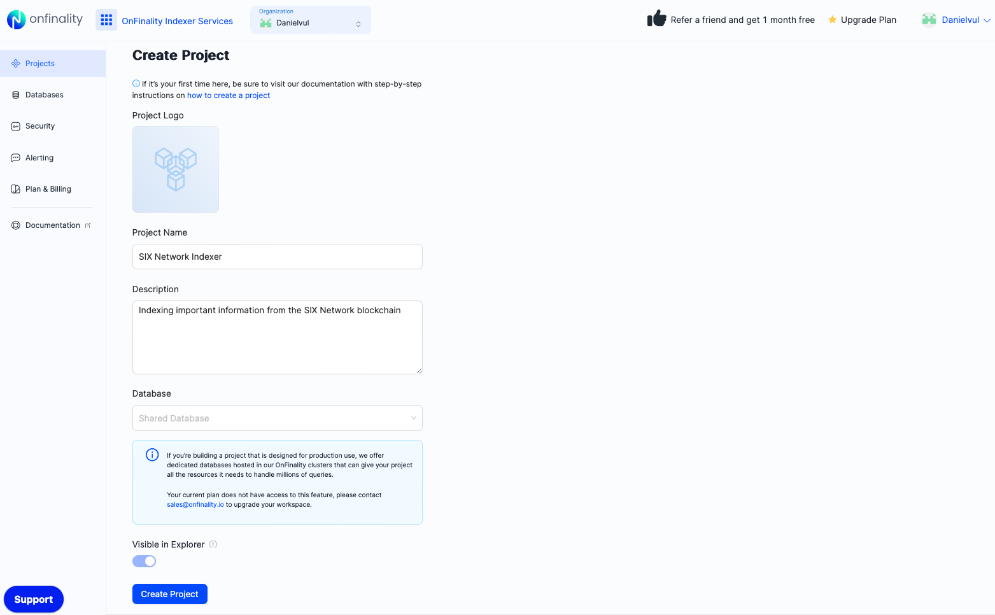The width and height of the screenshot is (995, 615).
Task: Click the onfinality logo
Action: [x=45, y=20]
